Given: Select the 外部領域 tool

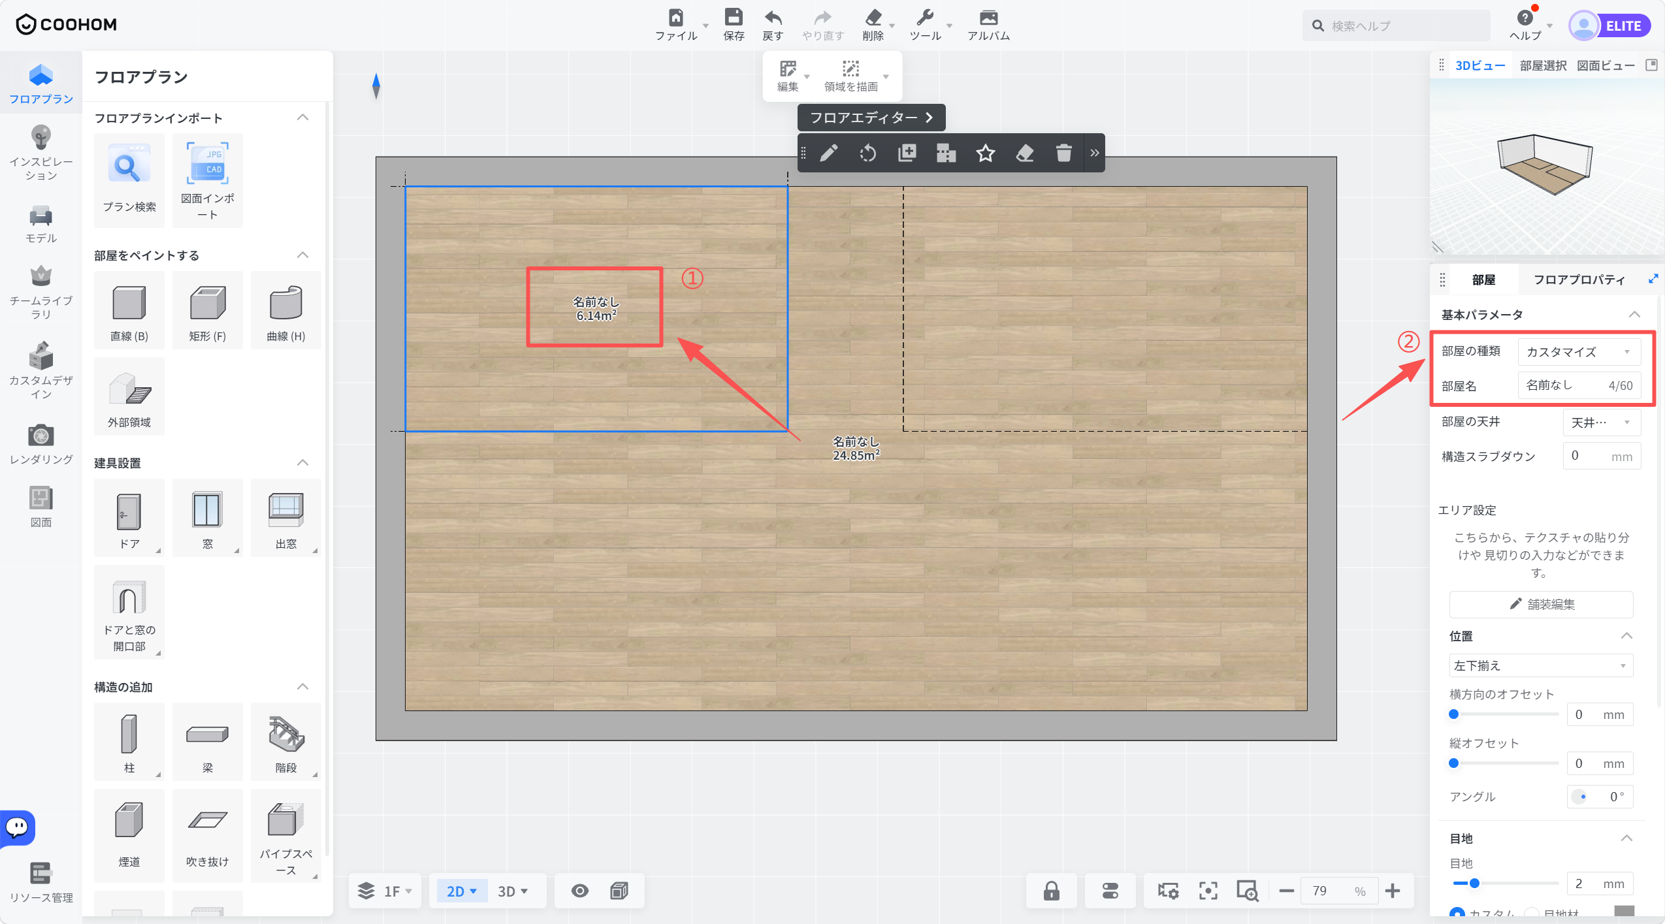Looking at the screenshot, I should (x=129, y=397).
